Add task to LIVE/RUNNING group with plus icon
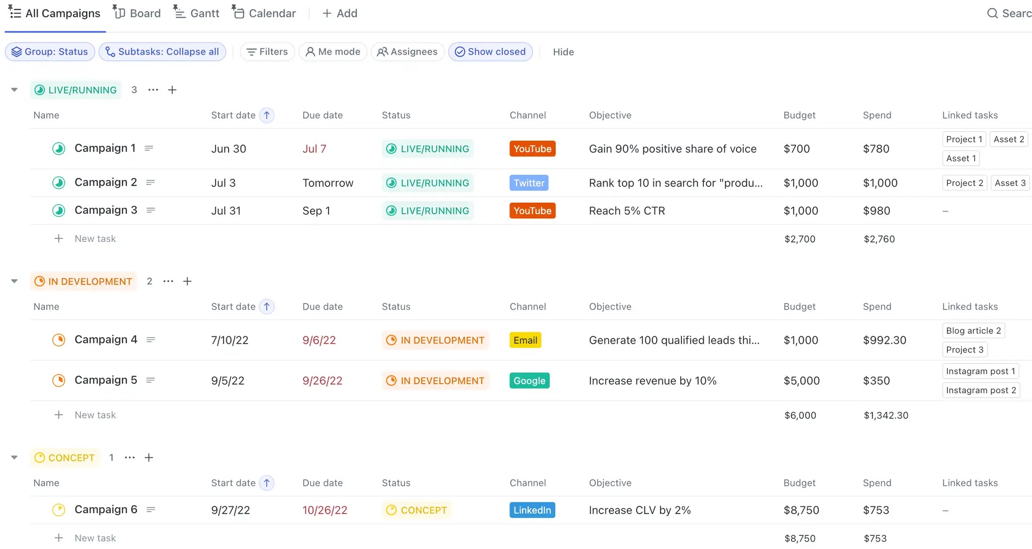The width and height of the screenshot is (1032, 549). (x=172, y=90)
